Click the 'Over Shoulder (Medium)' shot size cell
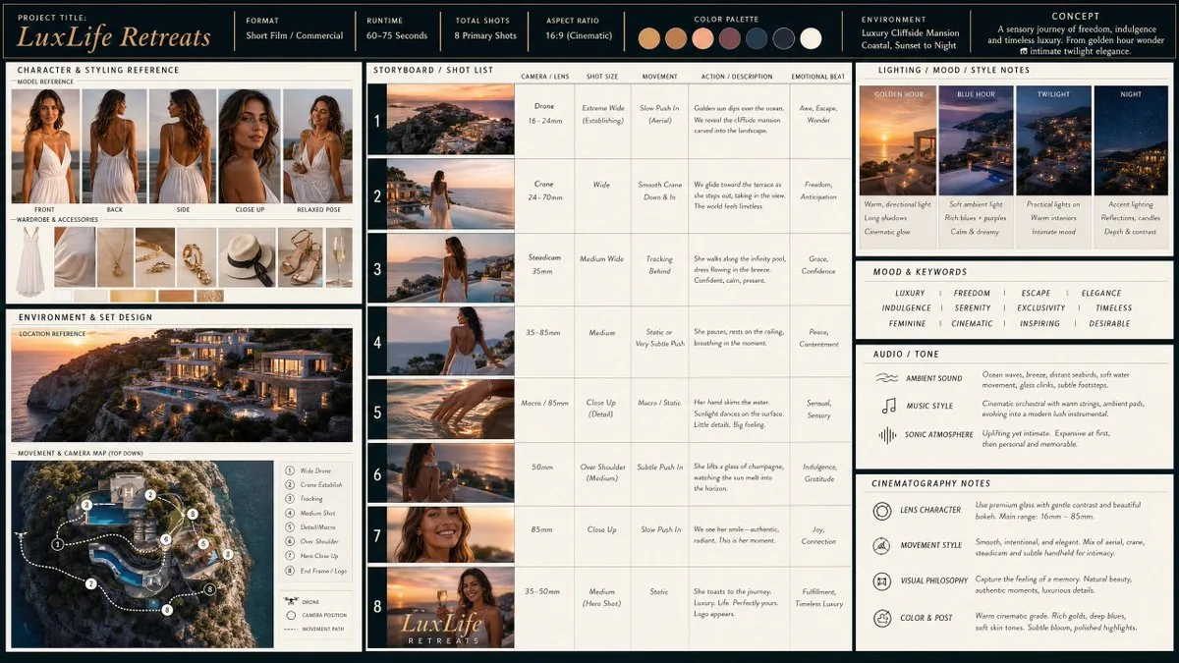1179x663 pixels. click(602, 473)
